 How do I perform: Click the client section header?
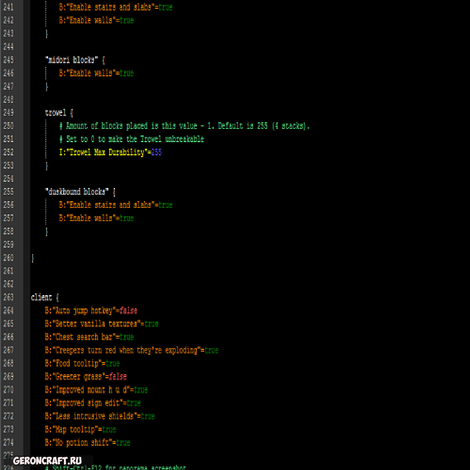click(41, 297)
